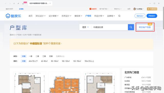The height and width of the screenshot is (93, 164).
Task: Open 广华新城 in 北京热门楼盘 list
Action: tap(128, 77)
